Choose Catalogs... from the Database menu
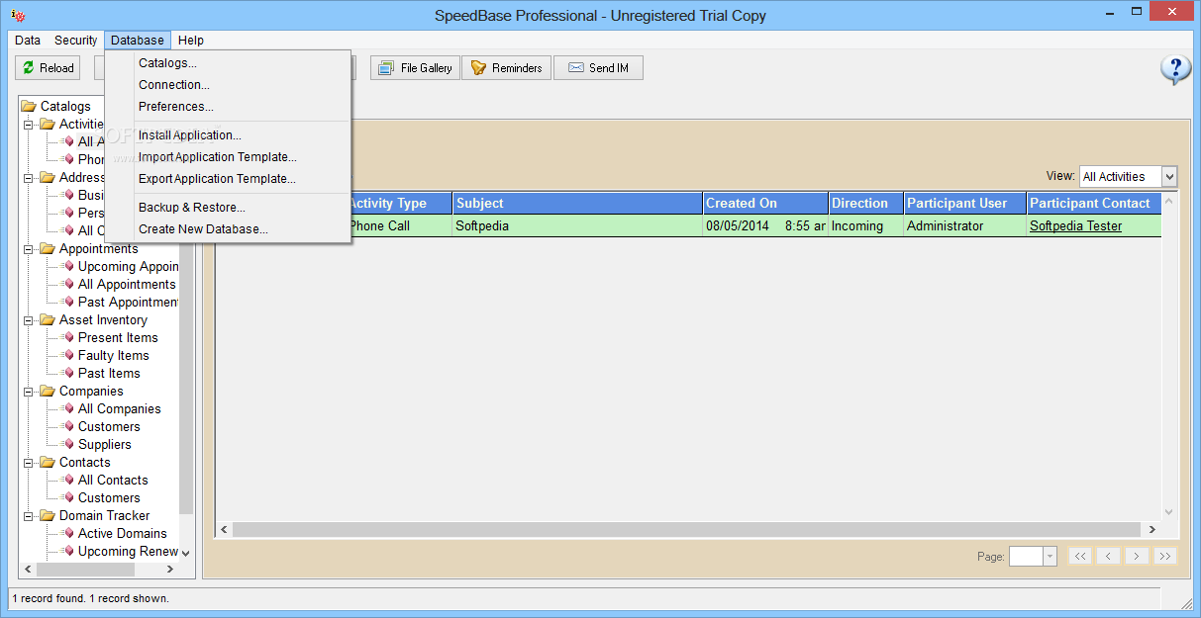 point(228,63)
